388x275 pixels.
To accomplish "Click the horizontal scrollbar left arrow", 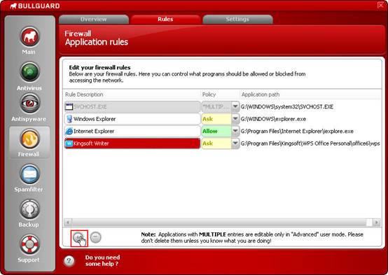I will pos(68,222).
